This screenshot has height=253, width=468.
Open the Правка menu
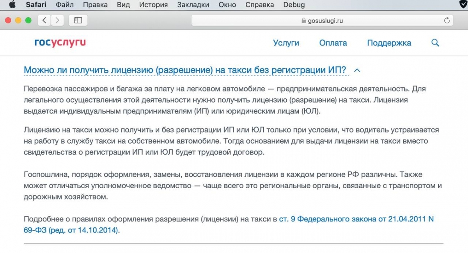click(96, 5)
